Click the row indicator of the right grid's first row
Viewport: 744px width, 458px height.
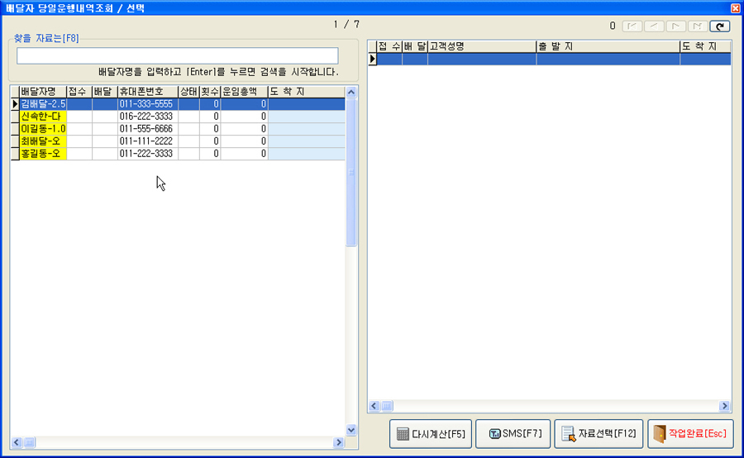pos(373,59)
